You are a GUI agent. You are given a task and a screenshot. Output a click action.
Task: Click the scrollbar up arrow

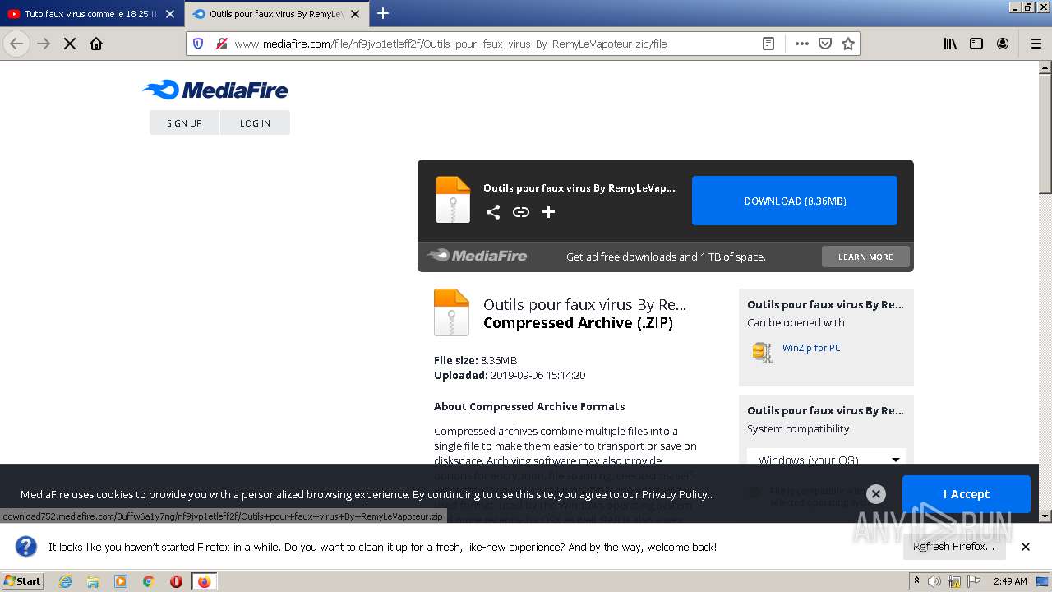click(x=1045, y=68)
